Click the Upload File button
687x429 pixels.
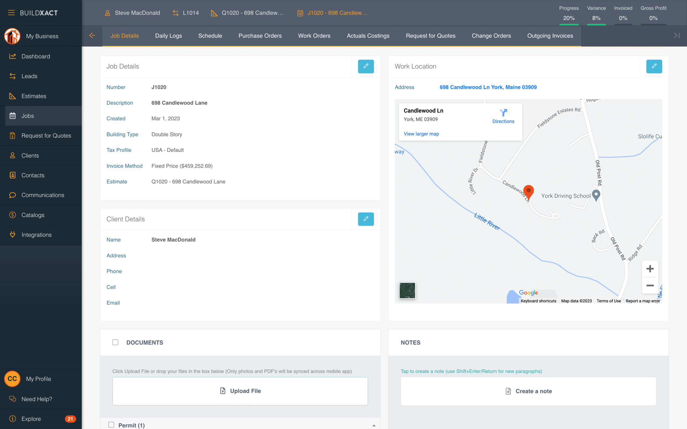(240, 391)
